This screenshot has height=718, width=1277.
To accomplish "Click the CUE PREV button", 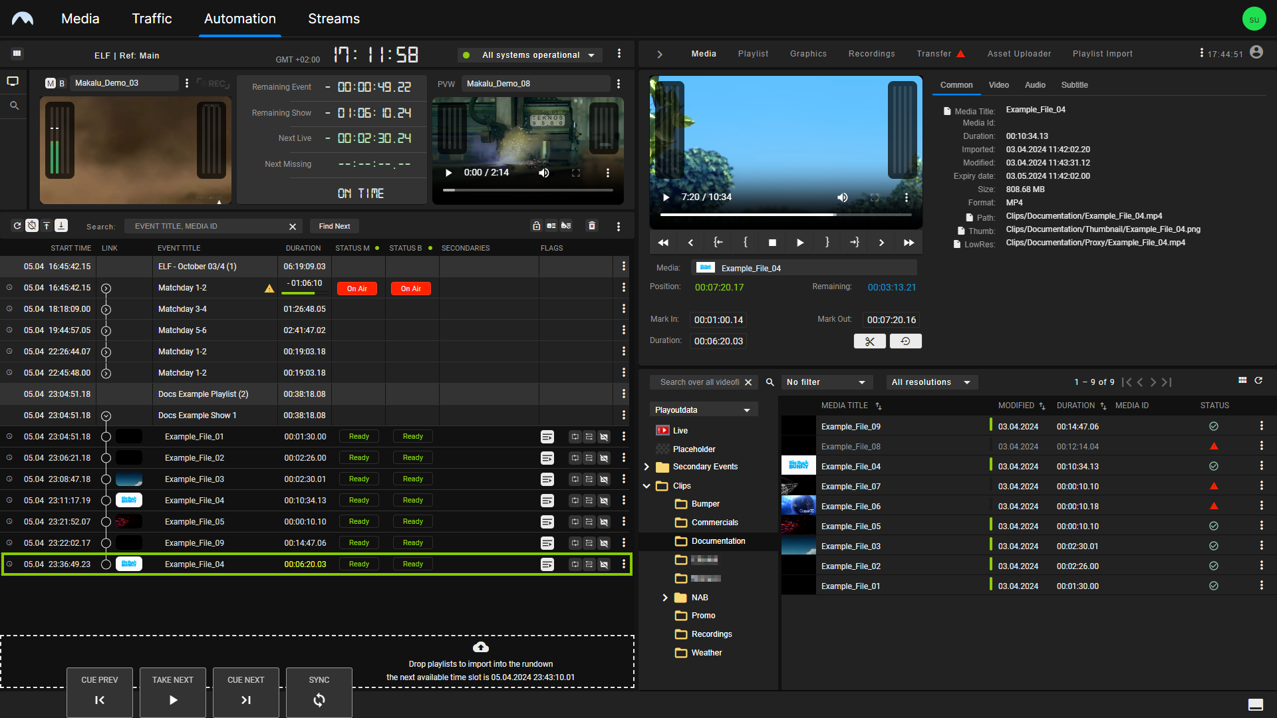I will pos(100,692).
